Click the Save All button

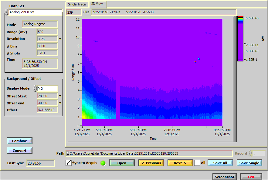tap(220, 163)
